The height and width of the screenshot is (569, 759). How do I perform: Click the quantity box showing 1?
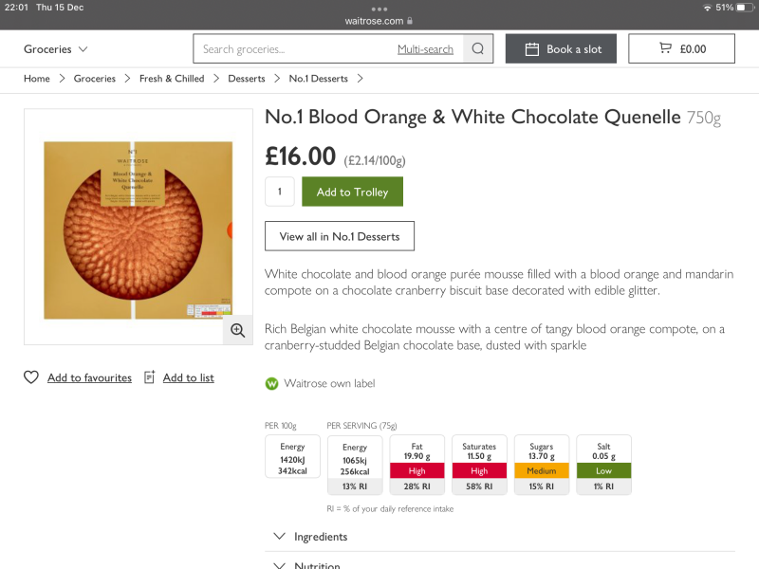280,192
